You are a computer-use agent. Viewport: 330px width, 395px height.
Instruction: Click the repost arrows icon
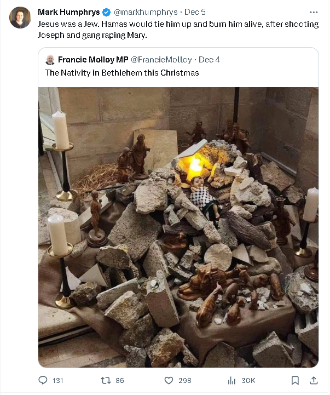click(106, 380)
